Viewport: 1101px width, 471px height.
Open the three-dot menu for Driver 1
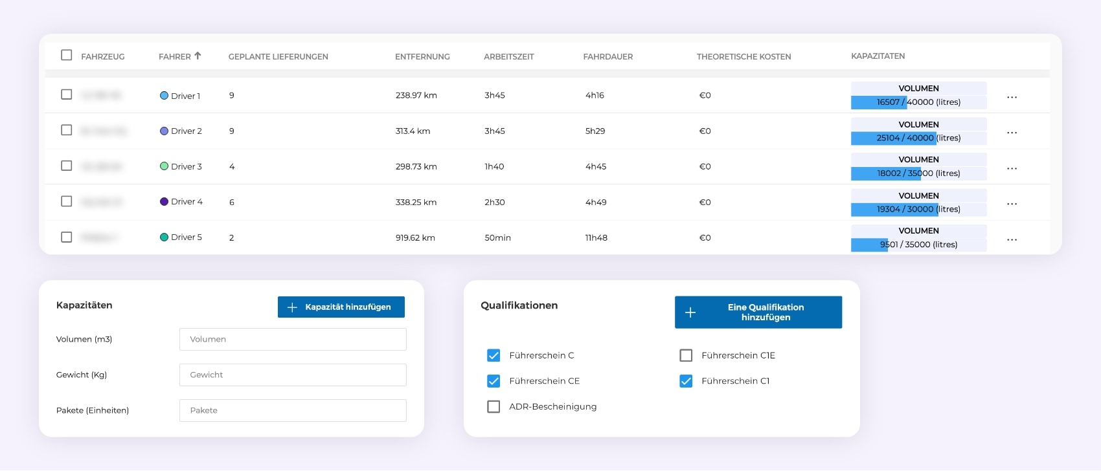(x=1012, y=97)
